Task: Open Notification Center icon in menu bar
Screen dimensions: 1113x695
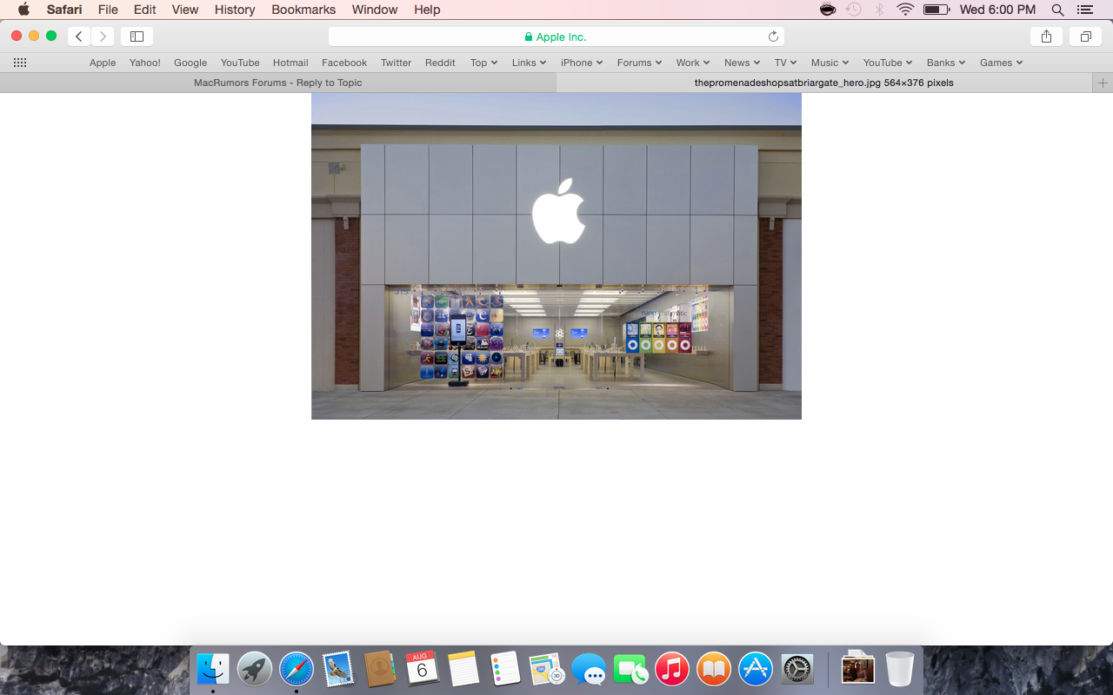Action: point(1084,10)
